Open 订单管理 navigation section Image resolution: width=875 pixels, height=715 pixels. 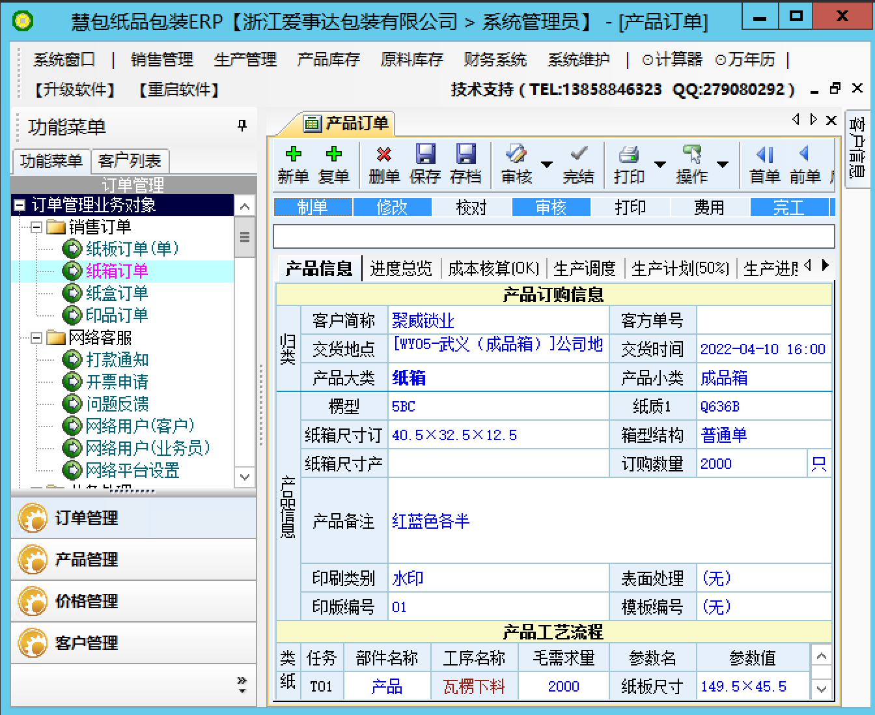tap(133, 518)
